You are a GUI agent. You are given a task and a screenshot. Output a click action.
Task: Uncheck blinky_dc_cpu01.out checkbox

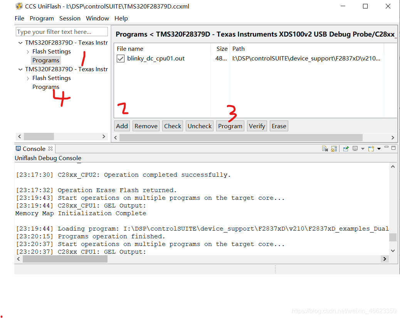click(x=120, y=59)
